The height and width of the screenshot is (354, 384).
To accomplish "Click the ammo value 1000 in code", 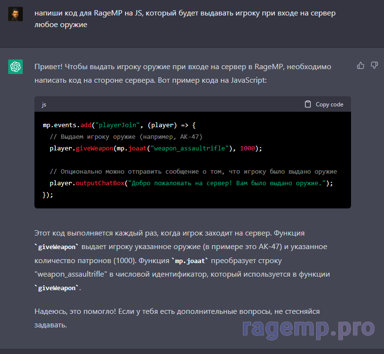I will pos(247,148).
